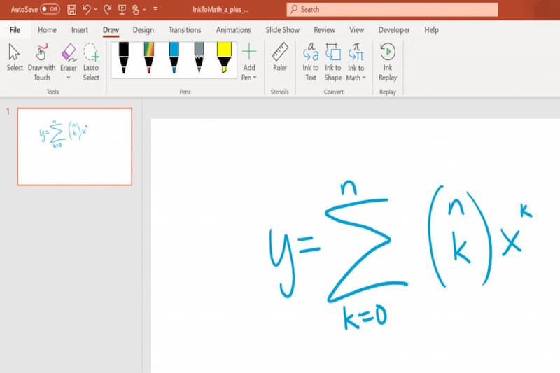
Task: Pick the blue pen
Action: tap(174, 58)
